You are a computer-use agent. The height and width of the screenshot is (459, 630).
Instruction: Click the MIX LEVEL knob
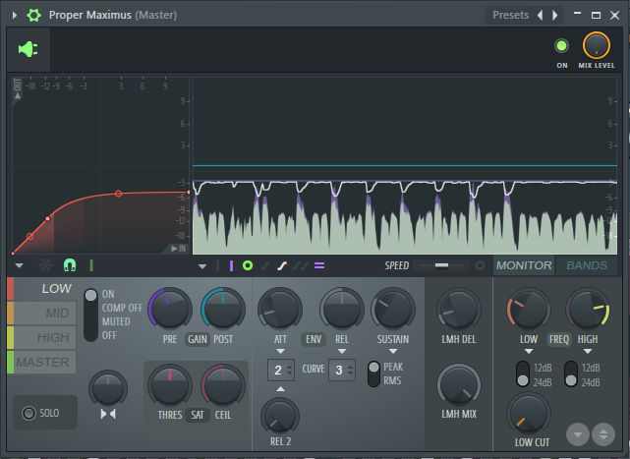click(597, 46)
